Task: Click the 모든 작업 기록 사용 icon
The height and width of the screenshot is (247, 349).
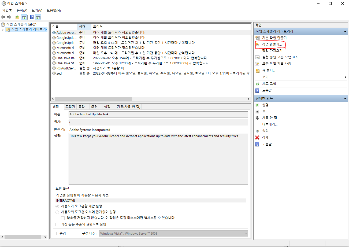Action: (258, 64)
